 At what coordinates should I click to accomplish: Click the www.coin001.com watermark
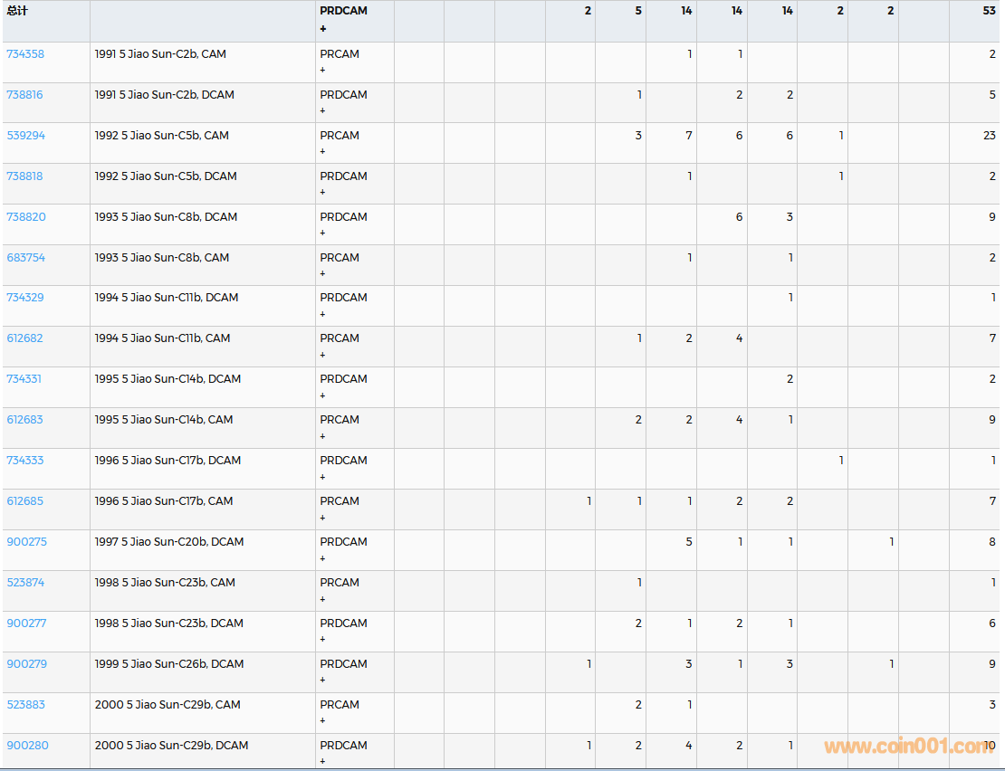(905, 747)
